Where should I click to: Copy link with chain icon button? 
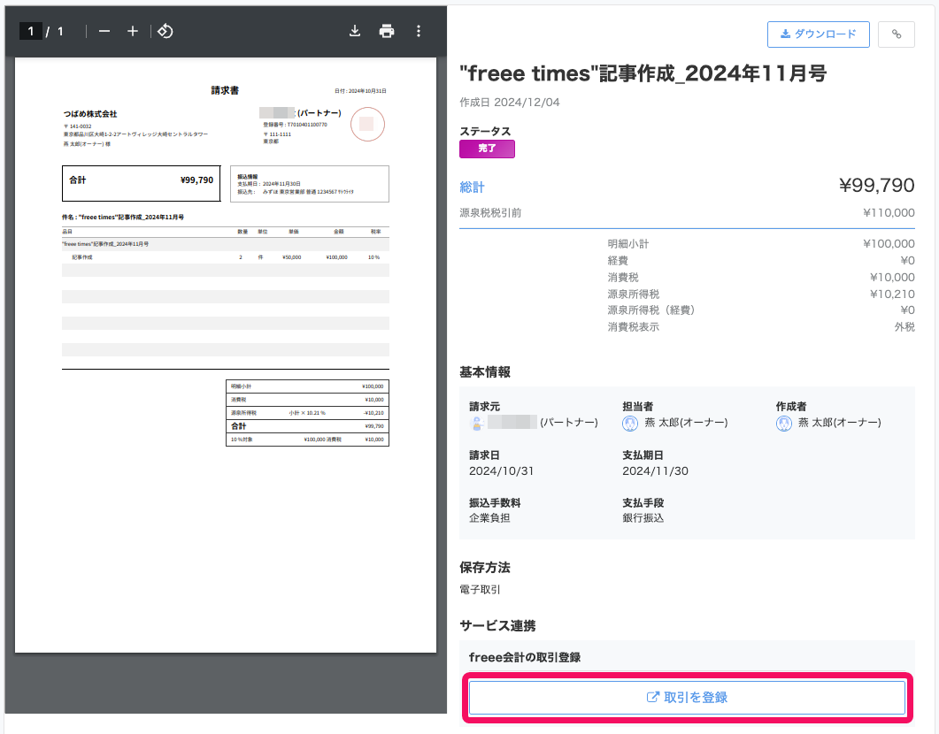(896, 34)
